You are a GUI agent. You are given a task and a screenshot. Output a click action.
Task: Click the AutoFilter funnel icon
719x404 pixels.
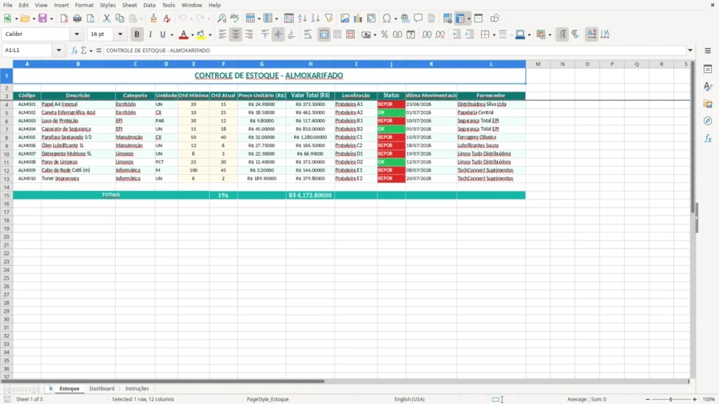click(329, 18)
